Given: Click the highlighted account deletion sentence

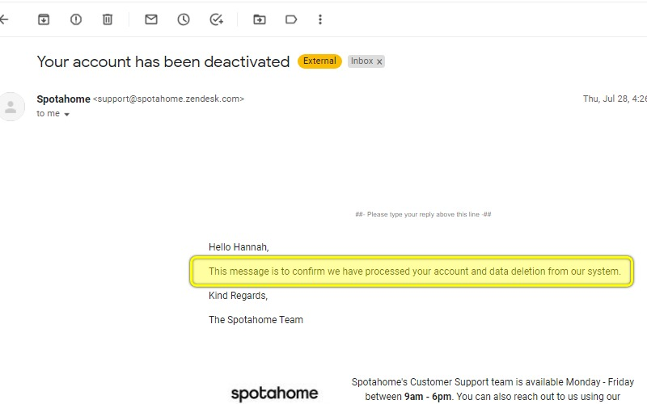Looking at the screenshot, I should click(x=414, y=271).
